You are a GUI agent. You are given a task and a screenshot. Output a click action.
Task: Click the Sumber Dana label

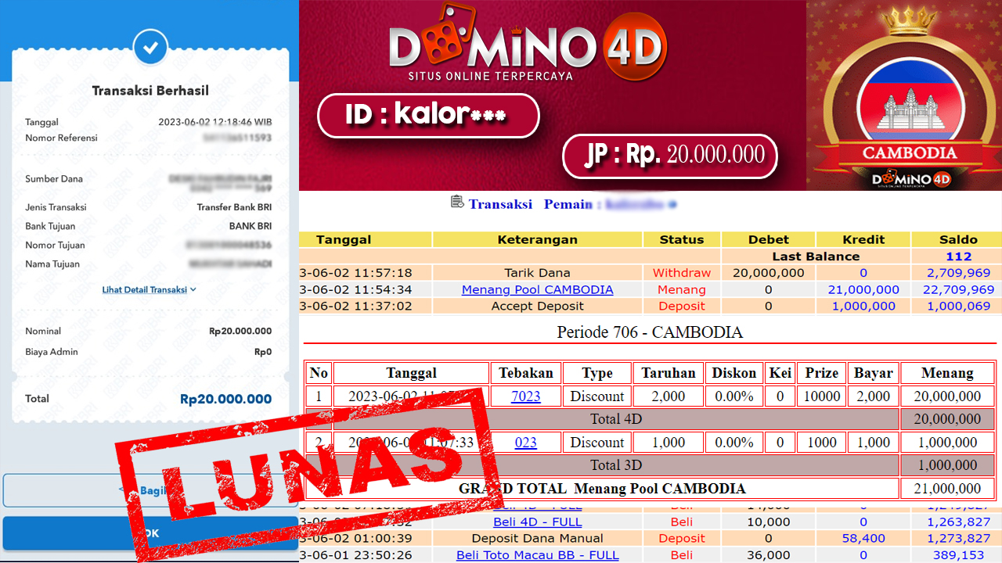coord(54,179)
